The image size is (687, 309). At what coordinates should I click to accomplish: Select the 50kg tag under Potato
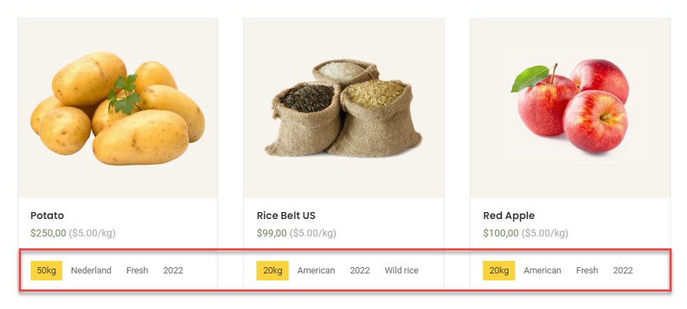pyautogui.click(x=46, y=271)
